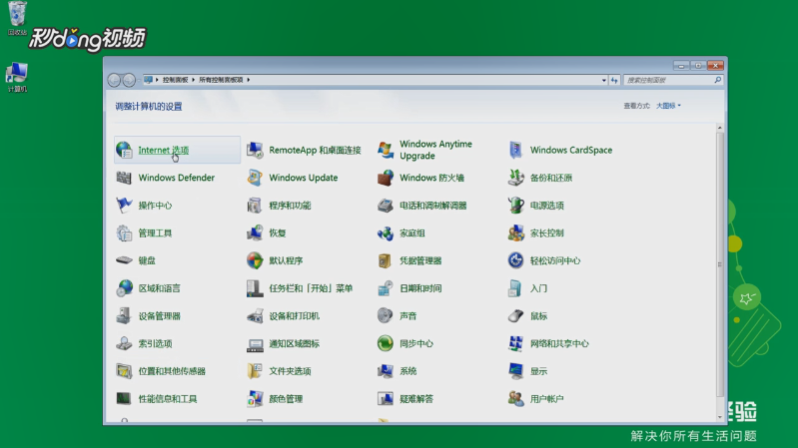Open 用户帐户 icon
798x448 pixels.
515,399
